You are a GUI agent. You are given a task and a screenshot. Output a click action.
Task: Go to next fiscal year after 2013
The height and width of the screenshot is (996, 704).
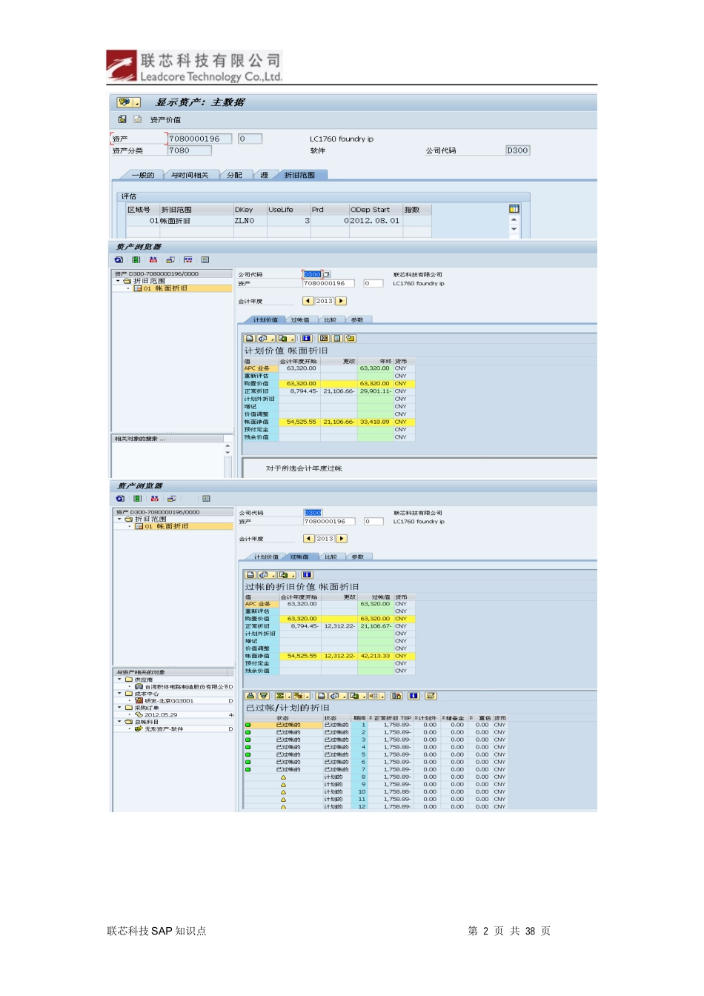tap(341, 302)
